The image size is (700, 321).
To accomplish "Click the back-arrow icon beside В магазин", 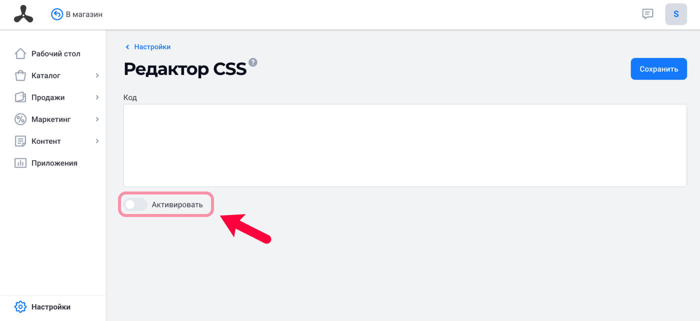I will point(57,14).
